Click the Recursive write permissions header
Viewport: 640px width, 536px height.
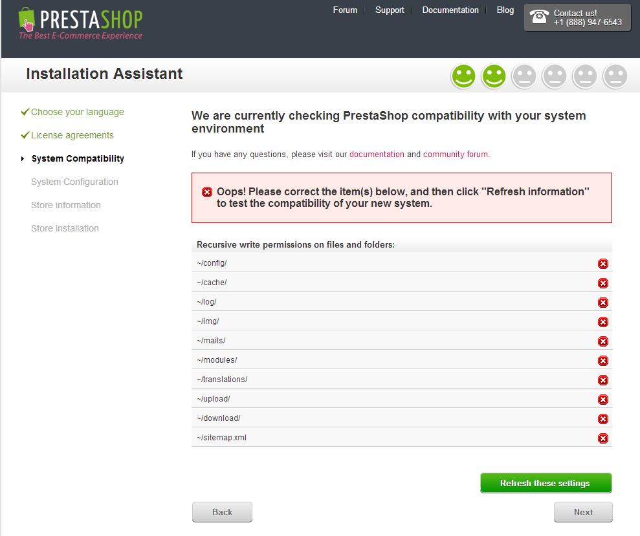click(x=296, y=245)
